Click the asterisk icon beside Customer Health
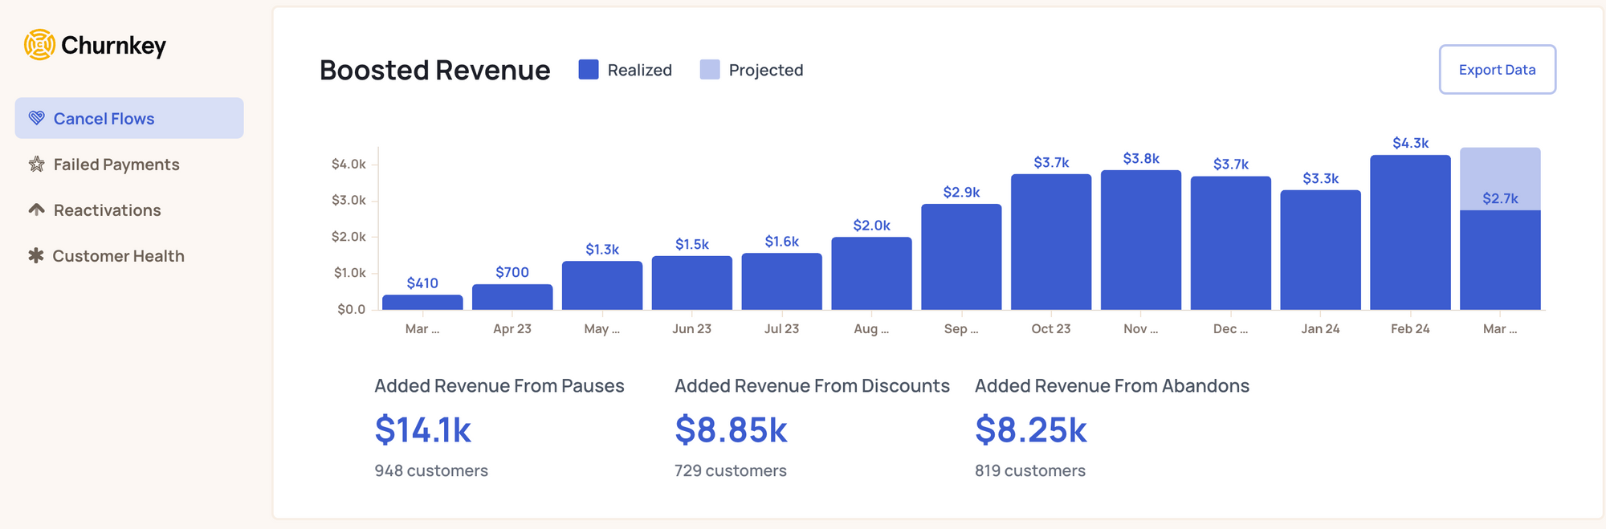Viewport: 1606px width, 529px height. (35, 256)
